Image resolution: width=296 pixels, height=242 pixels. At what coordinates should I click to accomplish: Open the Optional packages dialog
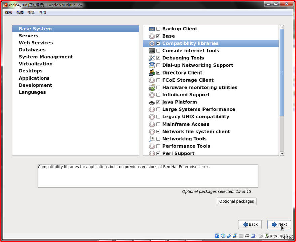pyautogui.click(x=236, y=201)
